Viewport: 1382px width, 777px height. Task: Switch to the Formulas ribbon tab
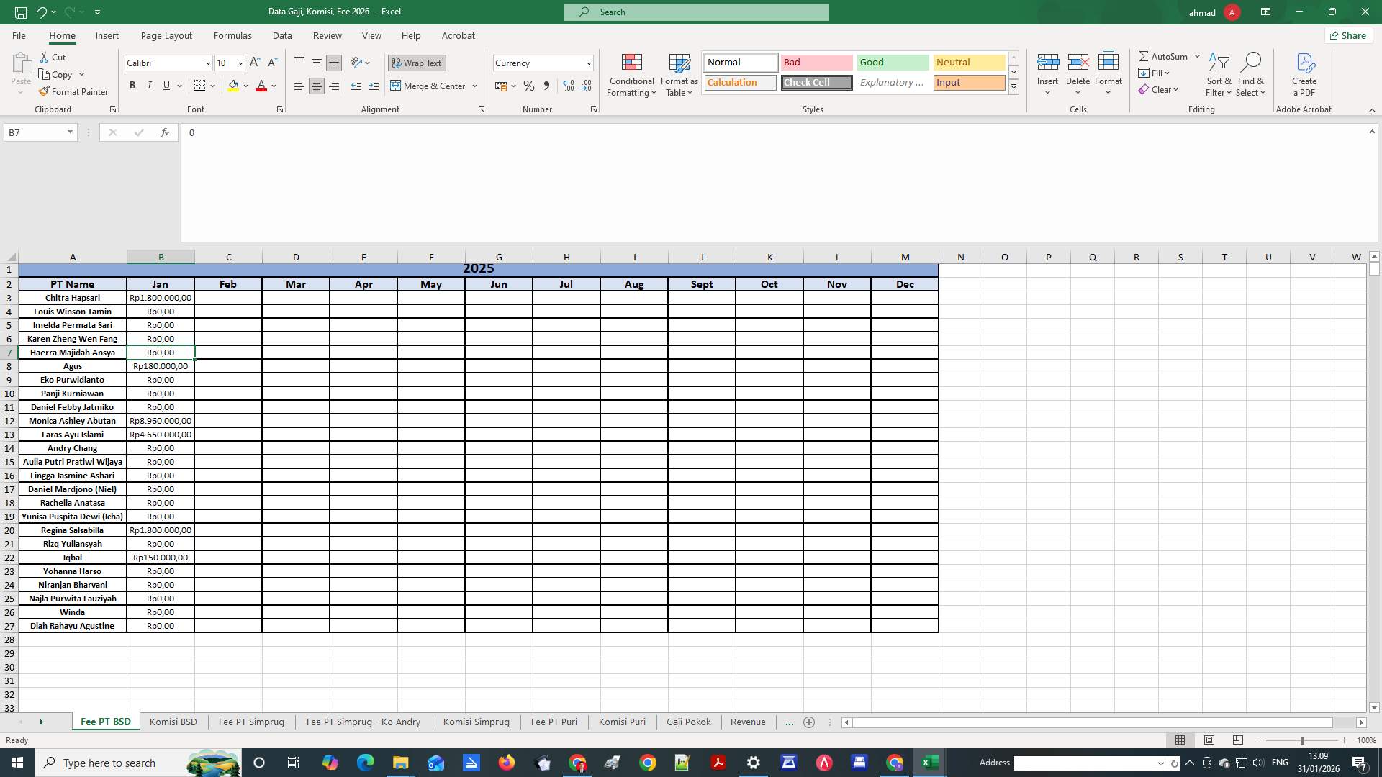pyautogui.click(x=232, y=35)
